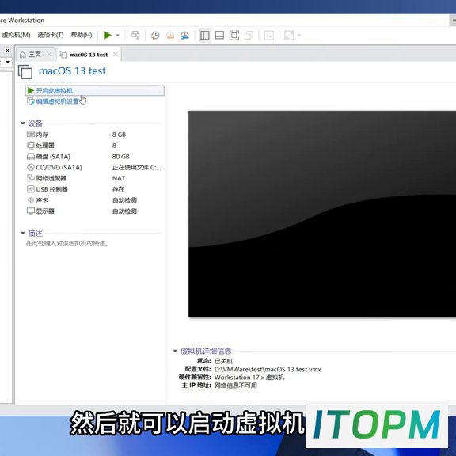Click the memory chip icon
The image size is (456, 456).
coord(31,135)
